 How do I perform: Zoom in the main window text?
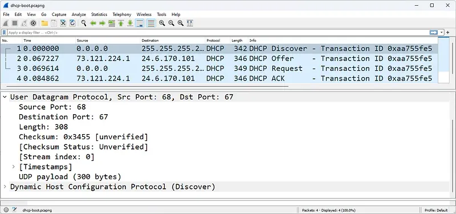pos(162,23)
